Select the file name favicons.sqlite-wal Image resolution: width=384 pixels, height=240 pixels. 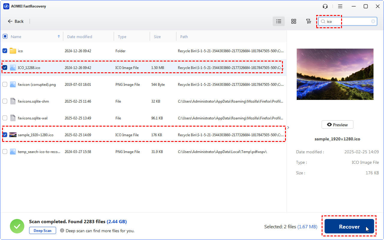coord(33,118)
